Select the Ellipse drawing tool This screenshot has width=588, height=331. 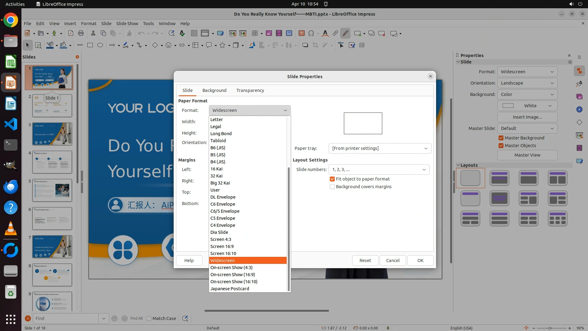click(x=100, y=45)
